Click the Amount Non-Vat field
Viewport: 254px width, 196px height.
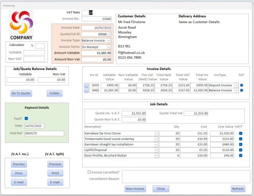pos(96,59)
